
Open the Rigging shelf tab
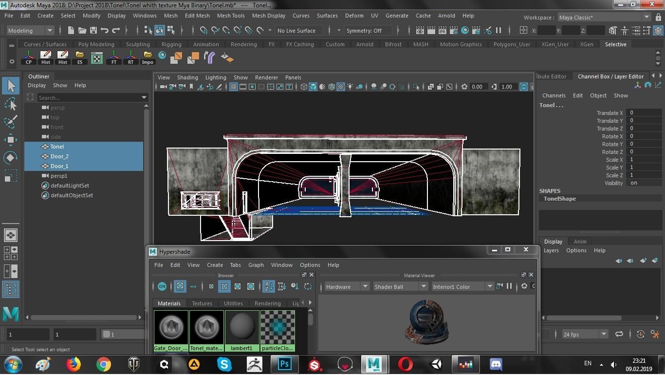[171, 44]
